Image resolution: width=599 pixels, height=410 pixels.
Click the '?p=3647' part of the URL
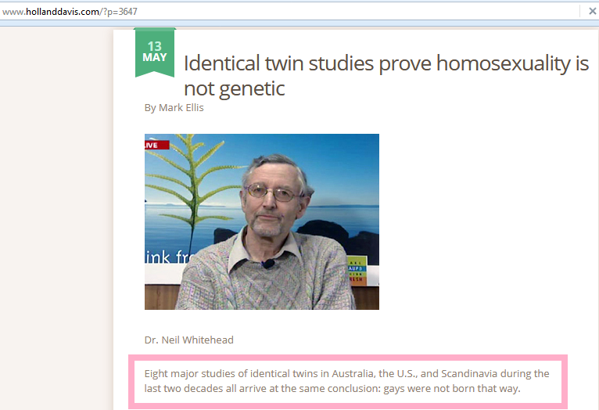coord(120,12)
